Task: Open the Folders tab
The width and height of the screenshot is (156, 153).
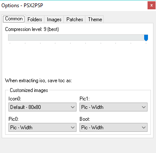Action: (35, 19)
